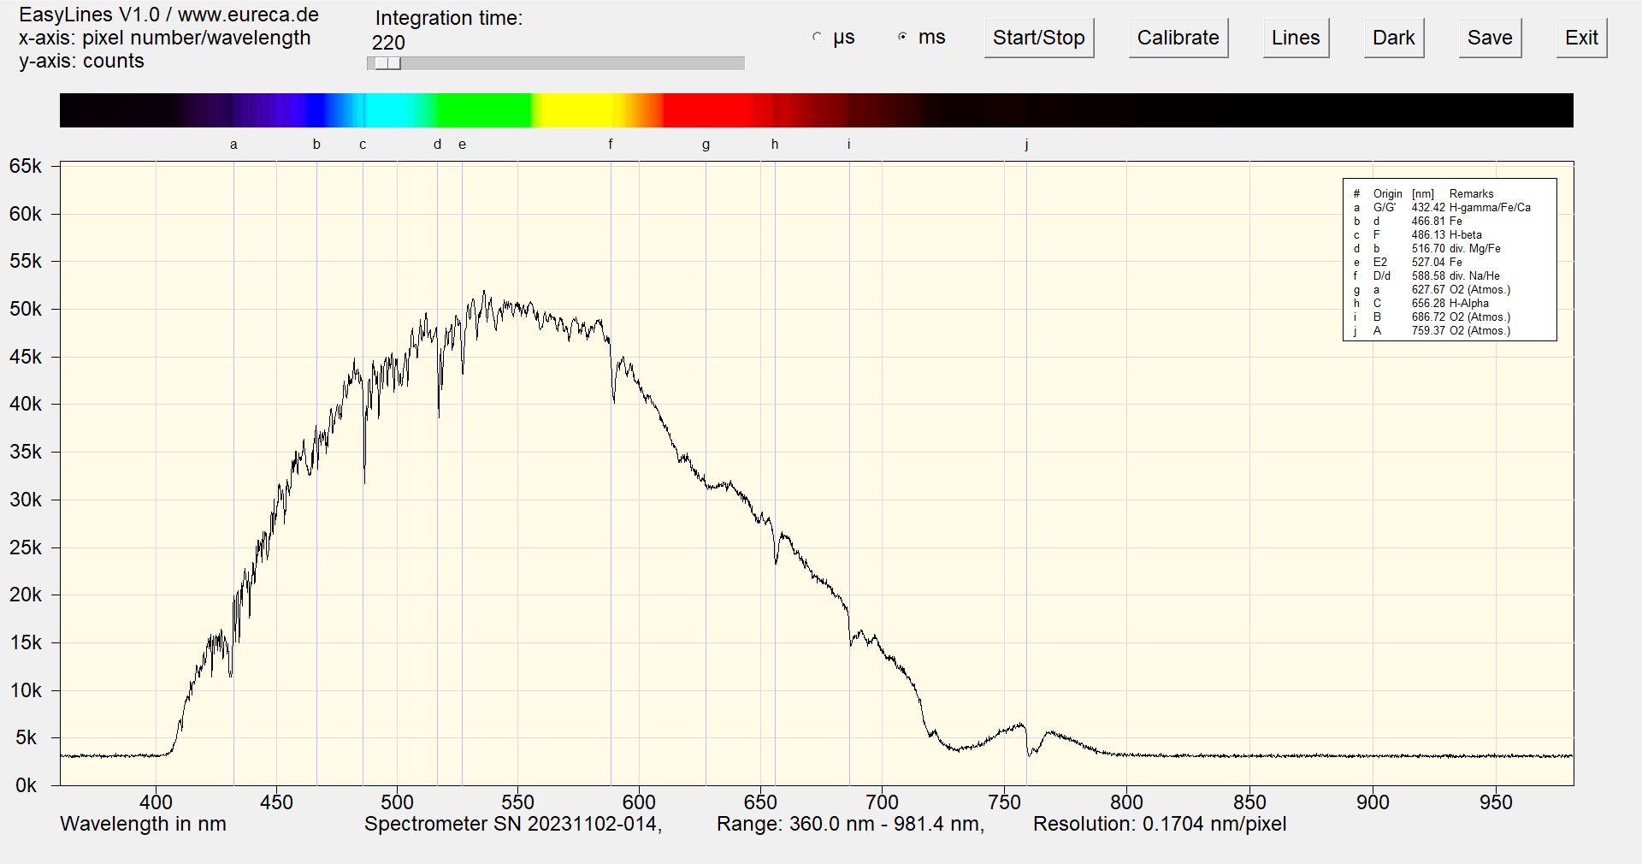Click legend row 486.13 H-beta
The image size is (1642, 864).
[x=1418, y=235]
